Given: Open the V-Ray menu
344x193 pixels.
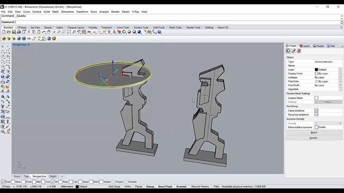Looking at the screenshot, I should 135,12.
